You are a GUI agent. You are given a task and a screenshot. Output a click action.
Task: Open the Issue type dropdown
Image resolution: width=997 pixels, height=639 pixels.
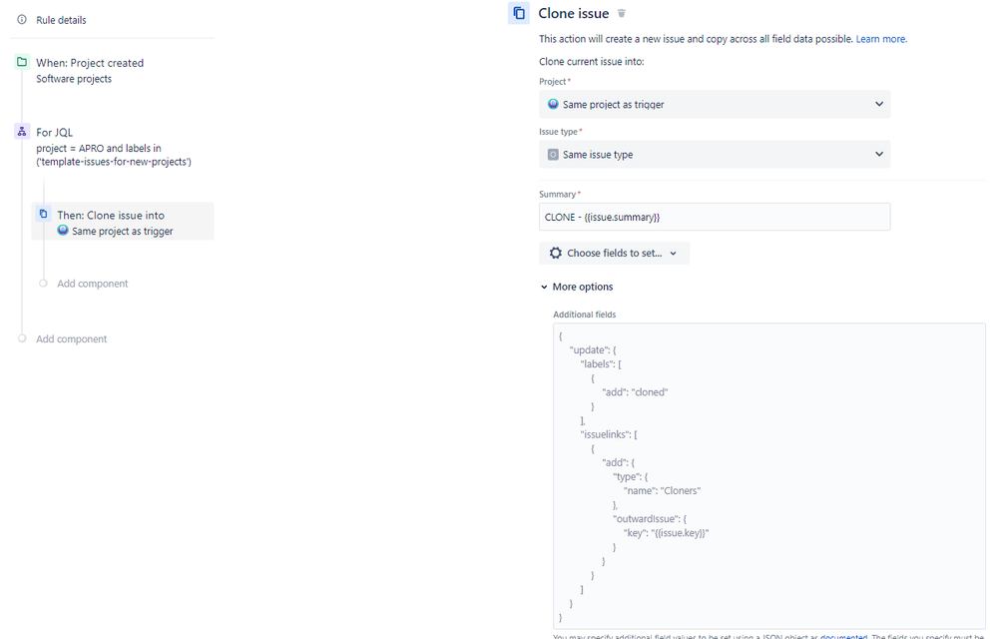[x=714, y=154]
